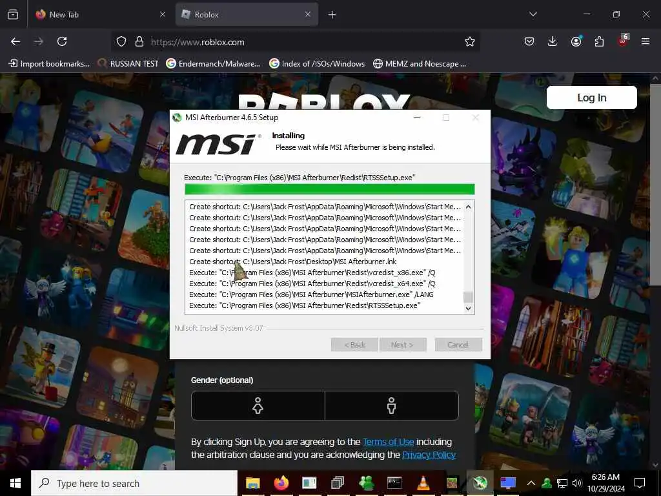
Task: Open the Import bookmarks bookmark item
Action: click(x=49, y=64)
